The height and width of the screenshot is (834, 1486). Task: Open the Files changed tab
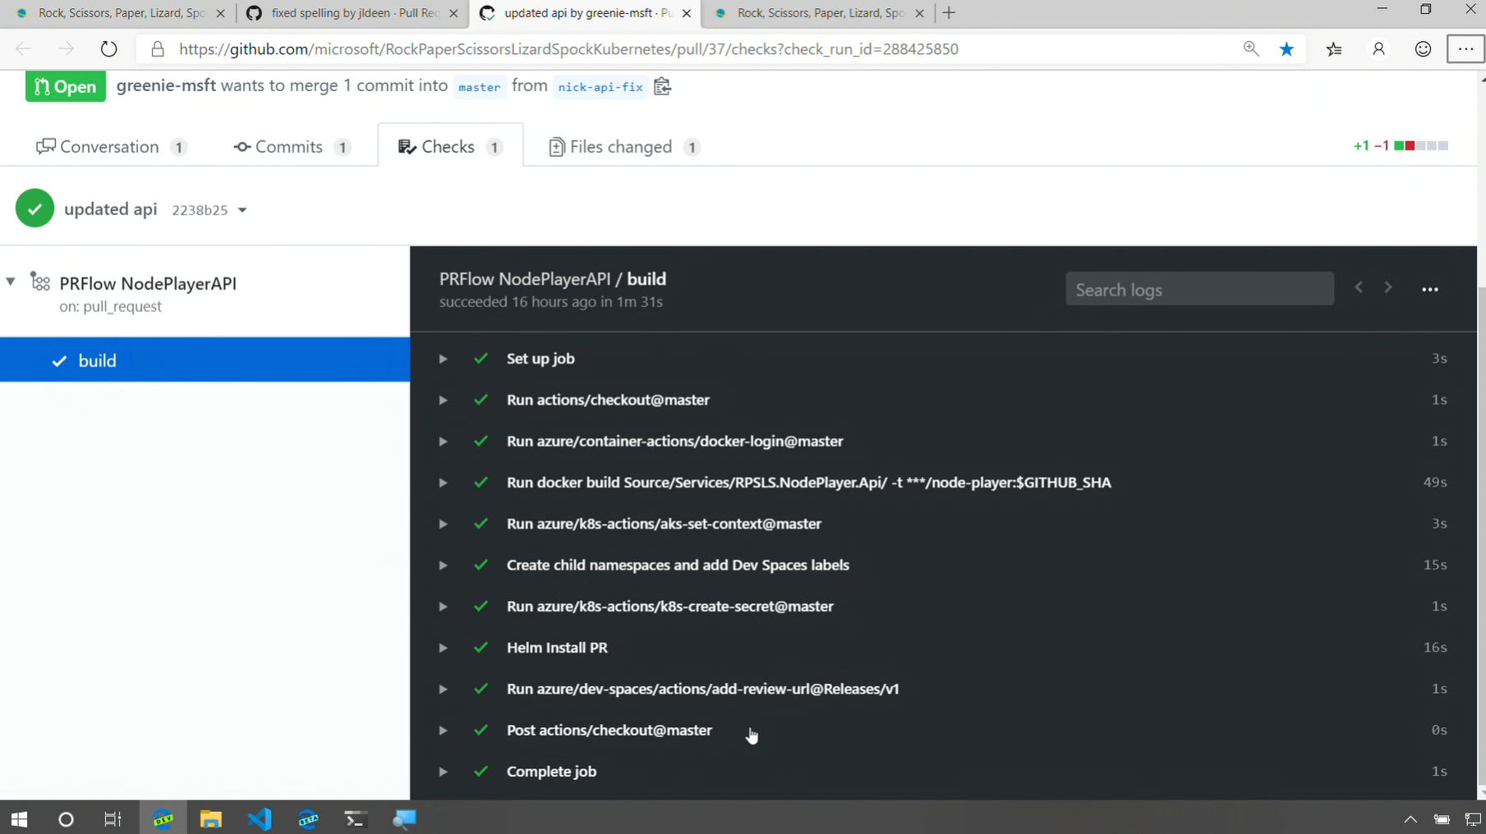tap(624, 147)
